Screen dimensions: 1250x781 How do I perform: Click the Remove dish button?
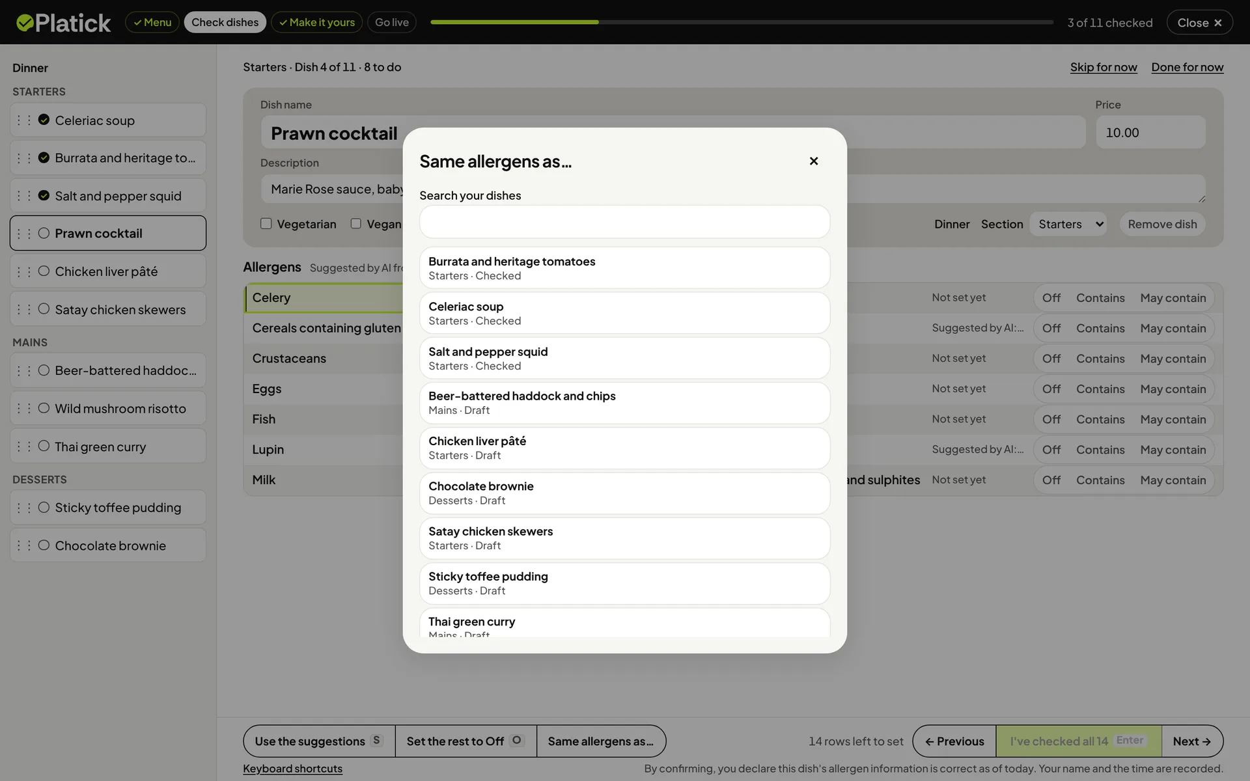[1162, 224]
